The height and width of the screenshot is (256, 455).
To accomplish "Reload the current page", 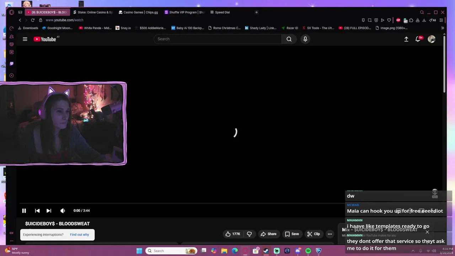I will coord(32,20).
